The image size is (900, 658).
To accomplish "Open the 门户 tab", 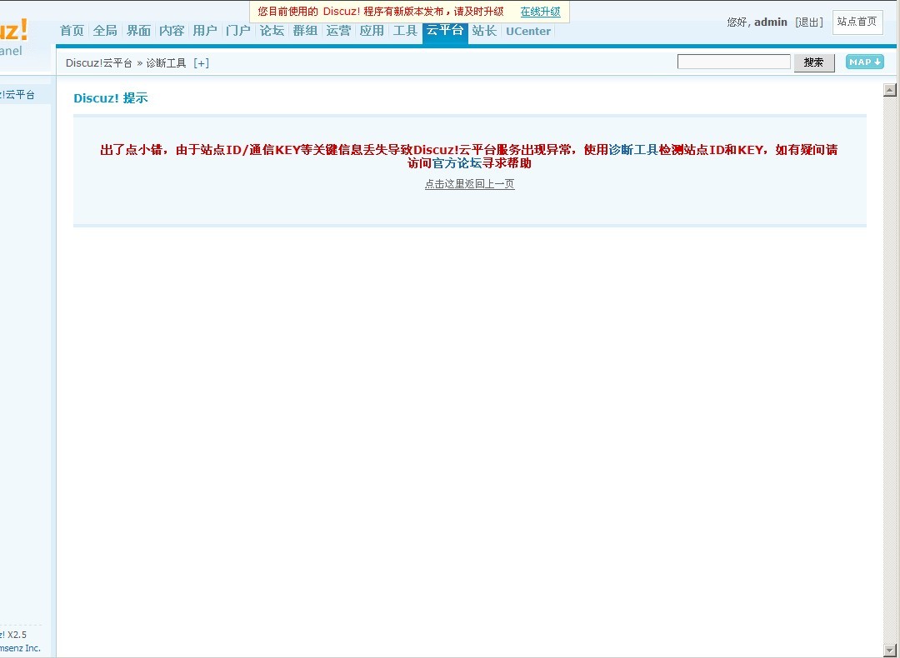I will (238, 31).
